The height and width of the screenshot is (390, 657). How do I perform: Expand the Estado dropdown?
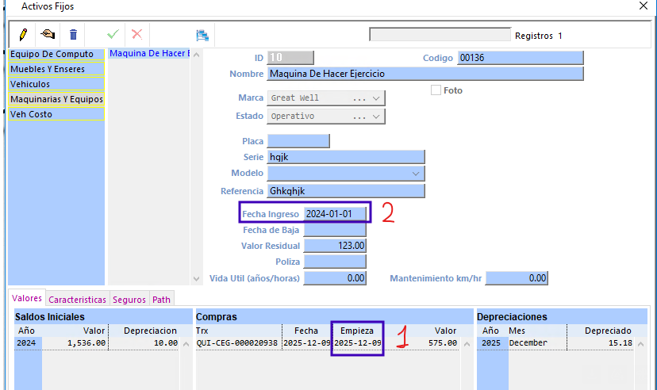coord(376,117)
